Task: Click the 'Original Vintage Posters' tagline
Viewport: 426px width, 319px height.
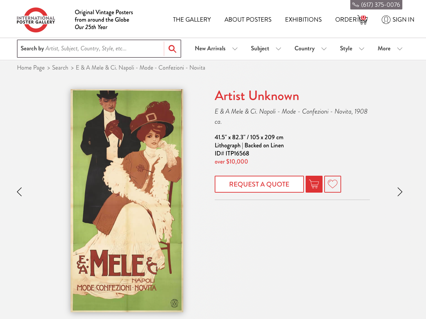Action: point(104,12)
